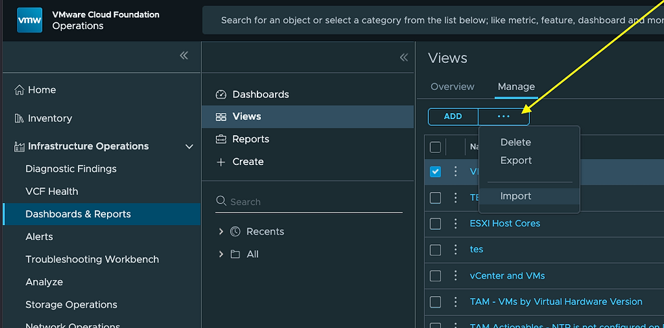
Task: Collapse the Infrastructure Operations section
Action: [x=189, y=147]
